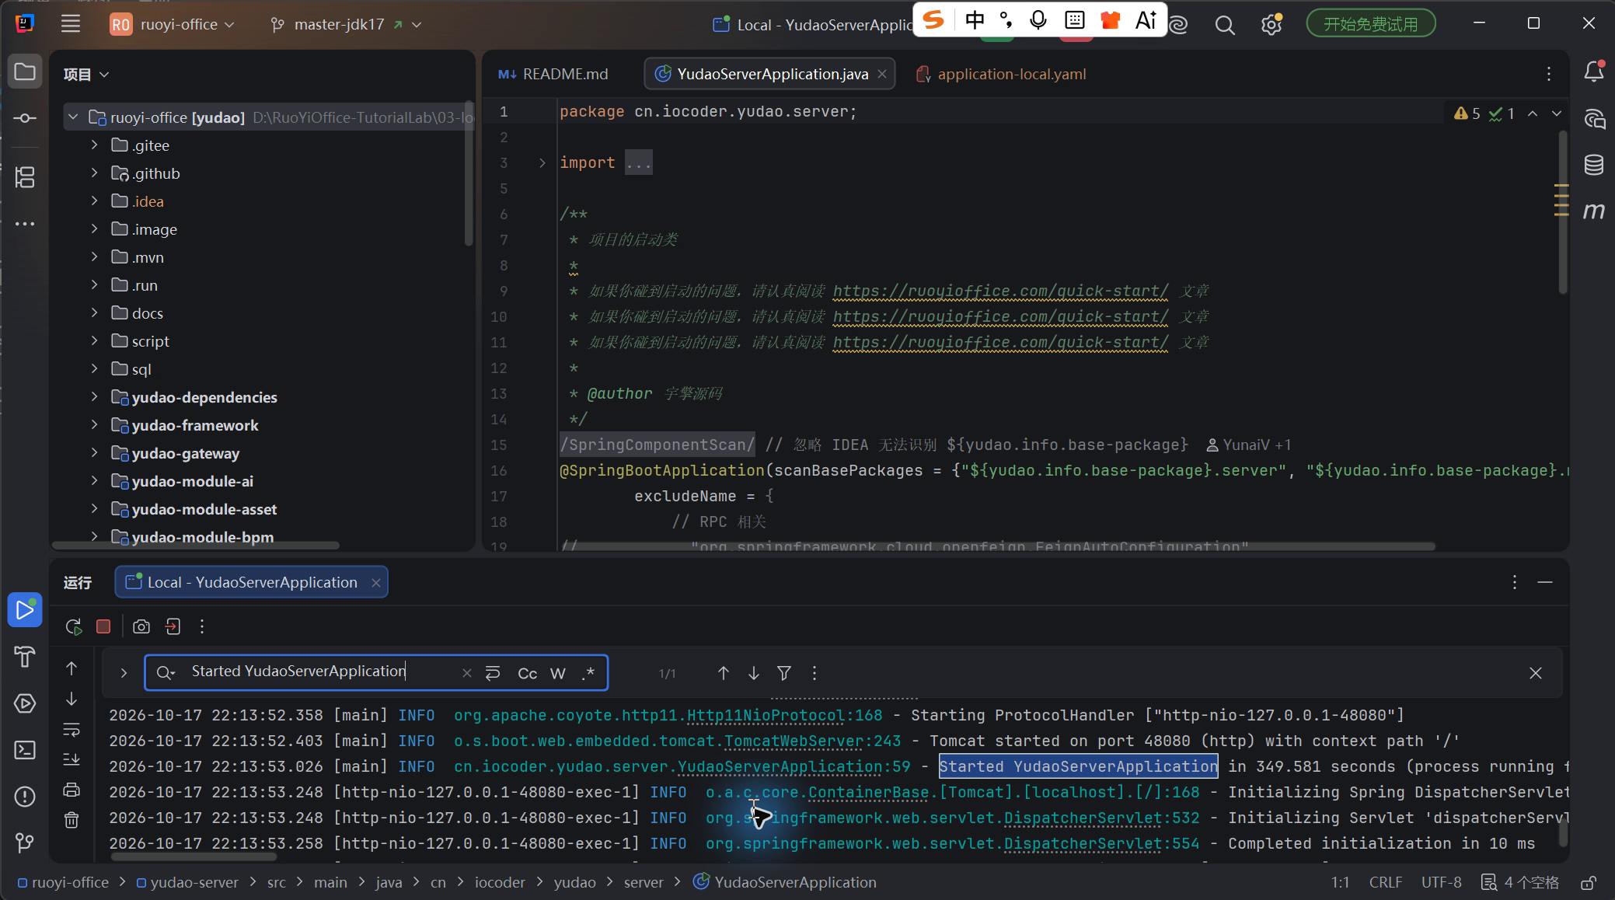Open the Structure tool window icon

[x=25, y=177]
